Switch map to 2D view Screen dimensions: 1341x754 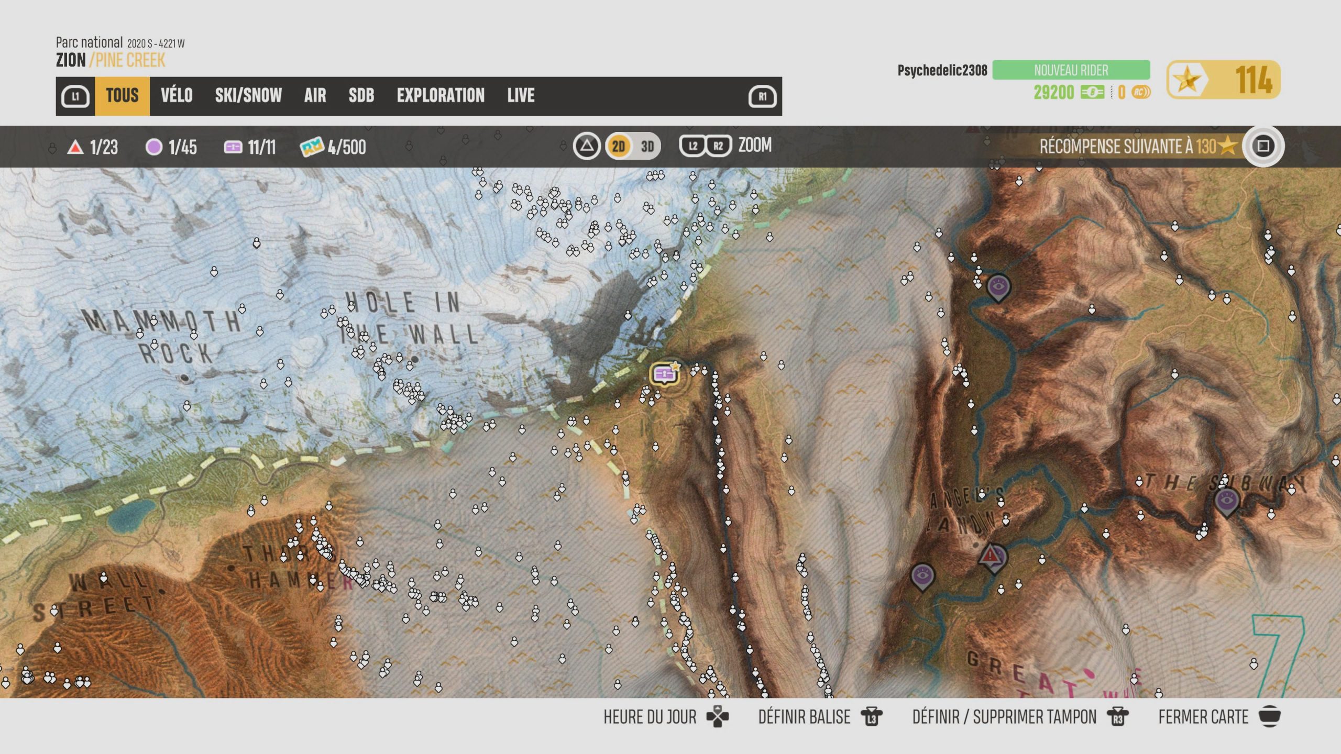click(x=619, y=146)
